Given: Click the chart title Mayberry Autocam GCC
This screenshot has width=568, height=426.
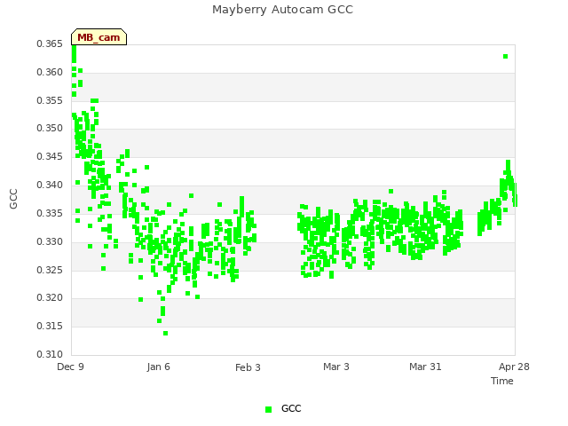Looking at the screenshot, I should tap(282, 10).
